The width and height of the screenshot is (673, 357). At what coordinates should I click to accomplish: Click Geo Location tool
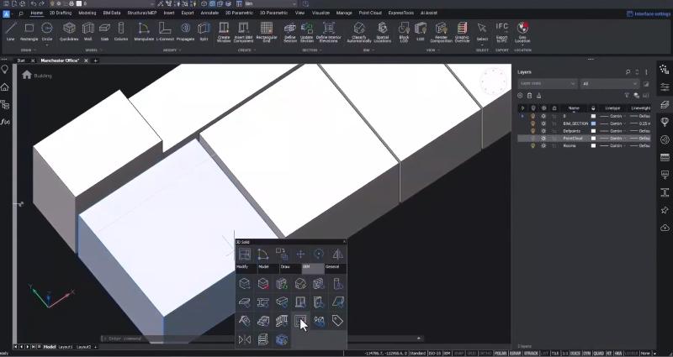pos(522,33)
